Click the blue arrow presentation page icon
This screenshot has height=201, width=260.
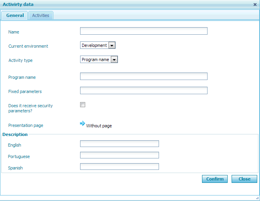pyautogui.click(x=82, y=123)
